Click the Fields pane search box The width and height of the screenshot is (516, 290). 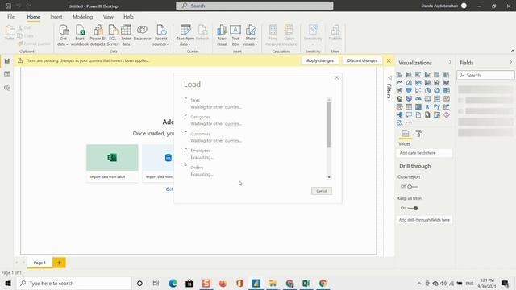[x=485, y=75]
